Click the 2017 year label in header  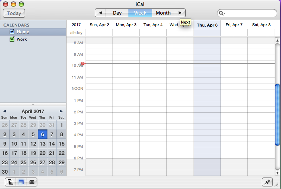coord(76,25)
